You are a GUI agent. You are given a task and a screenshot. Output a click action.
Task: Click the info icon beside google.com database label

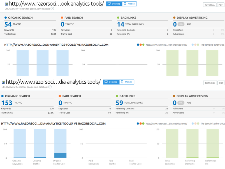coord(52,9)
